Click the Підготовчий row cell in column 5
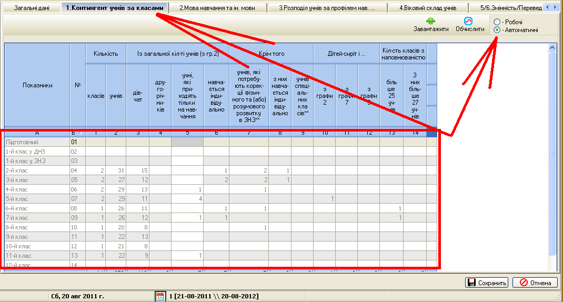563x302 pixels. click(187, 142)
